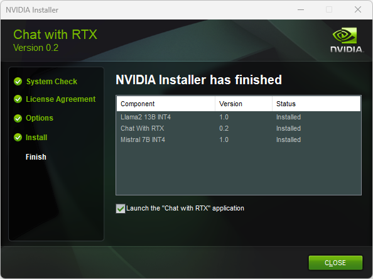Screen dimensions: 373x279
Task: Select the System Check step label
Action: click(x=51, y=82)
